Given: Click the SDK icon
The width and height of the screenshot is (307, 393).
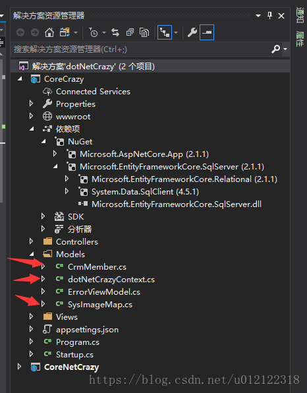Looking at the screenshot, I should 59,216.
